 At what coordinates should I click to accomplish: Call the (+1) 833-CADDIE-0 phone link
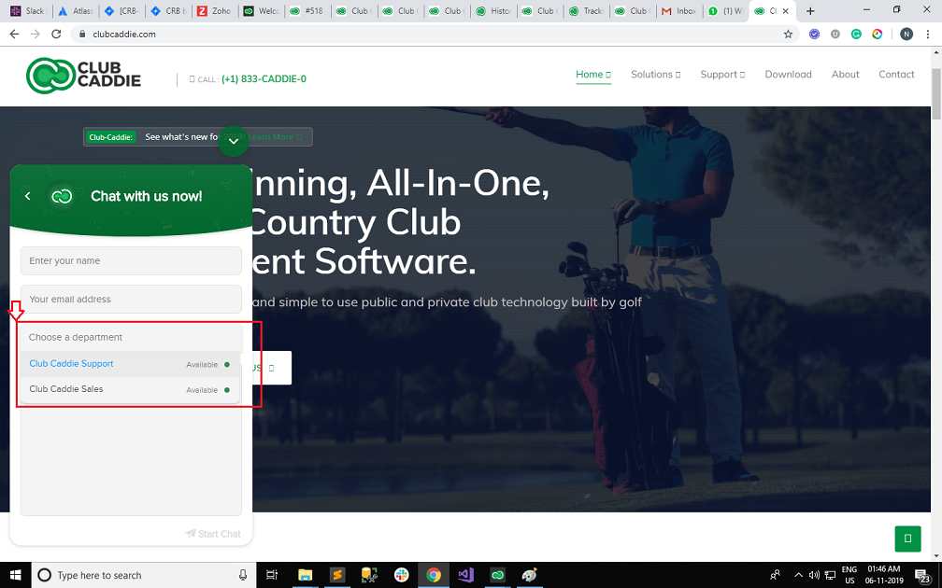264,79
